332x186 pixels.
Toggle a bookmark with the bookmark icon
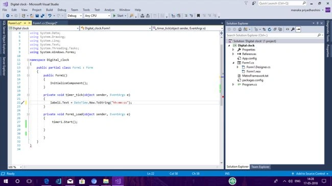tap(198, 16)
